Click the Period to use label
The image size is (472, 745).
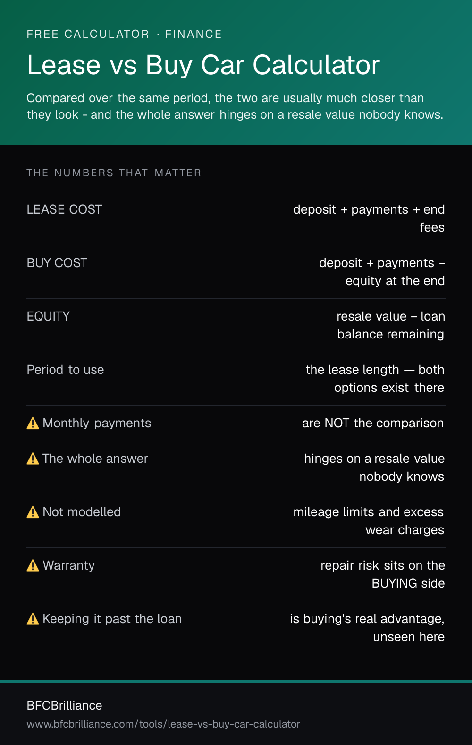point(66,370)
